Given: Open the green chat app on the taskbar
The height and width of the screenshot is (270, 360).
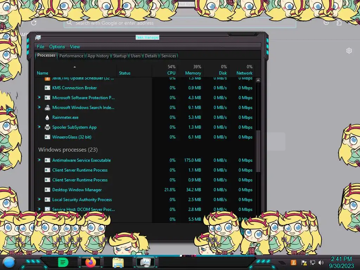Looking at the screenshot, I should click(x=63, y=262).
